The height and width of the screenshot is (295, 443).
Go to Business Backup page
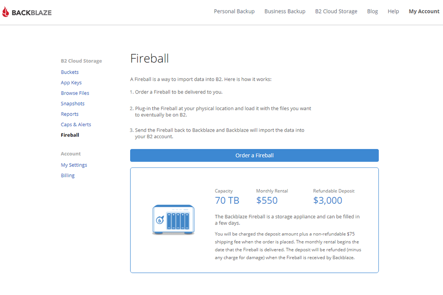pyautogui.click(x=285, y=12)
